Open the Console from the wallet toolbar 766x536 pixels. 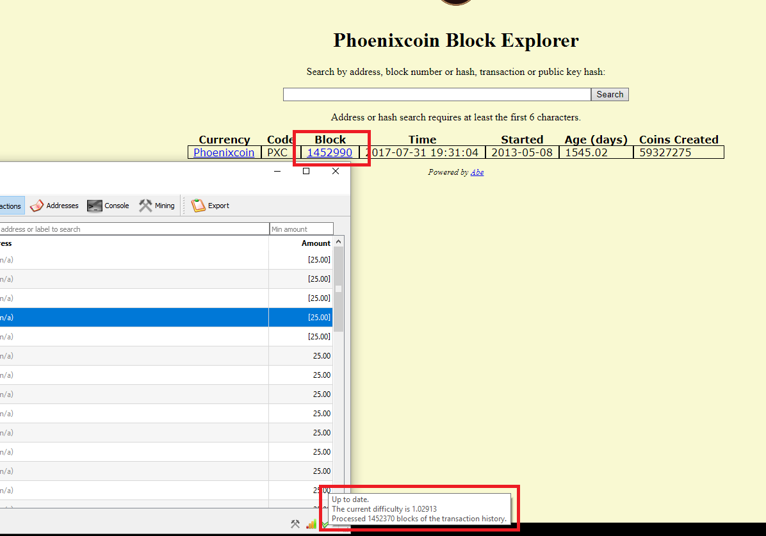[x=108, y=206]
